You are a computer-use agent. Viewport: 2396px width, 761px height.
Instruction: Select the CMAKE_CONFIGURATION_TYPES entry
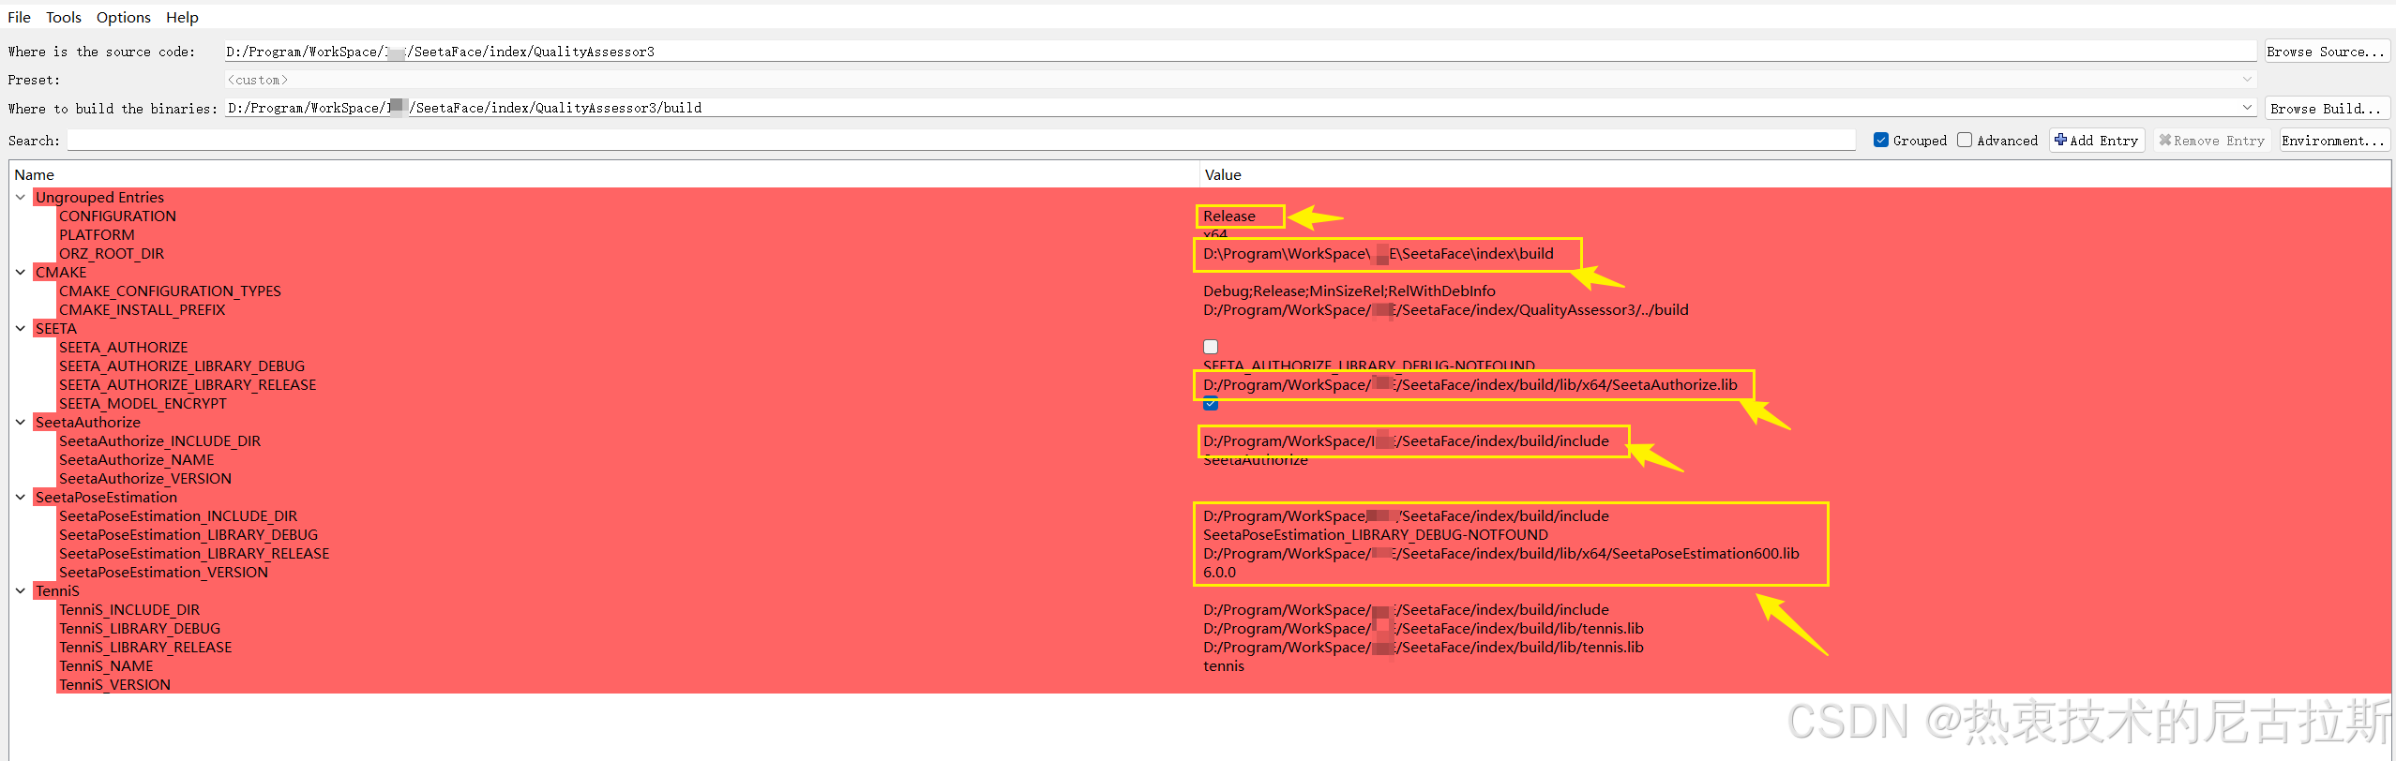[170, 291]
